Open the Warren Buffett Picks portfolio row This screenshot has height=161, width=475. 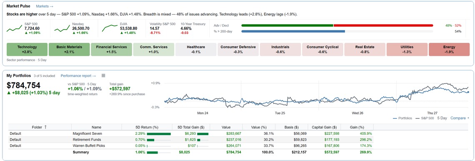coord(191,146)
